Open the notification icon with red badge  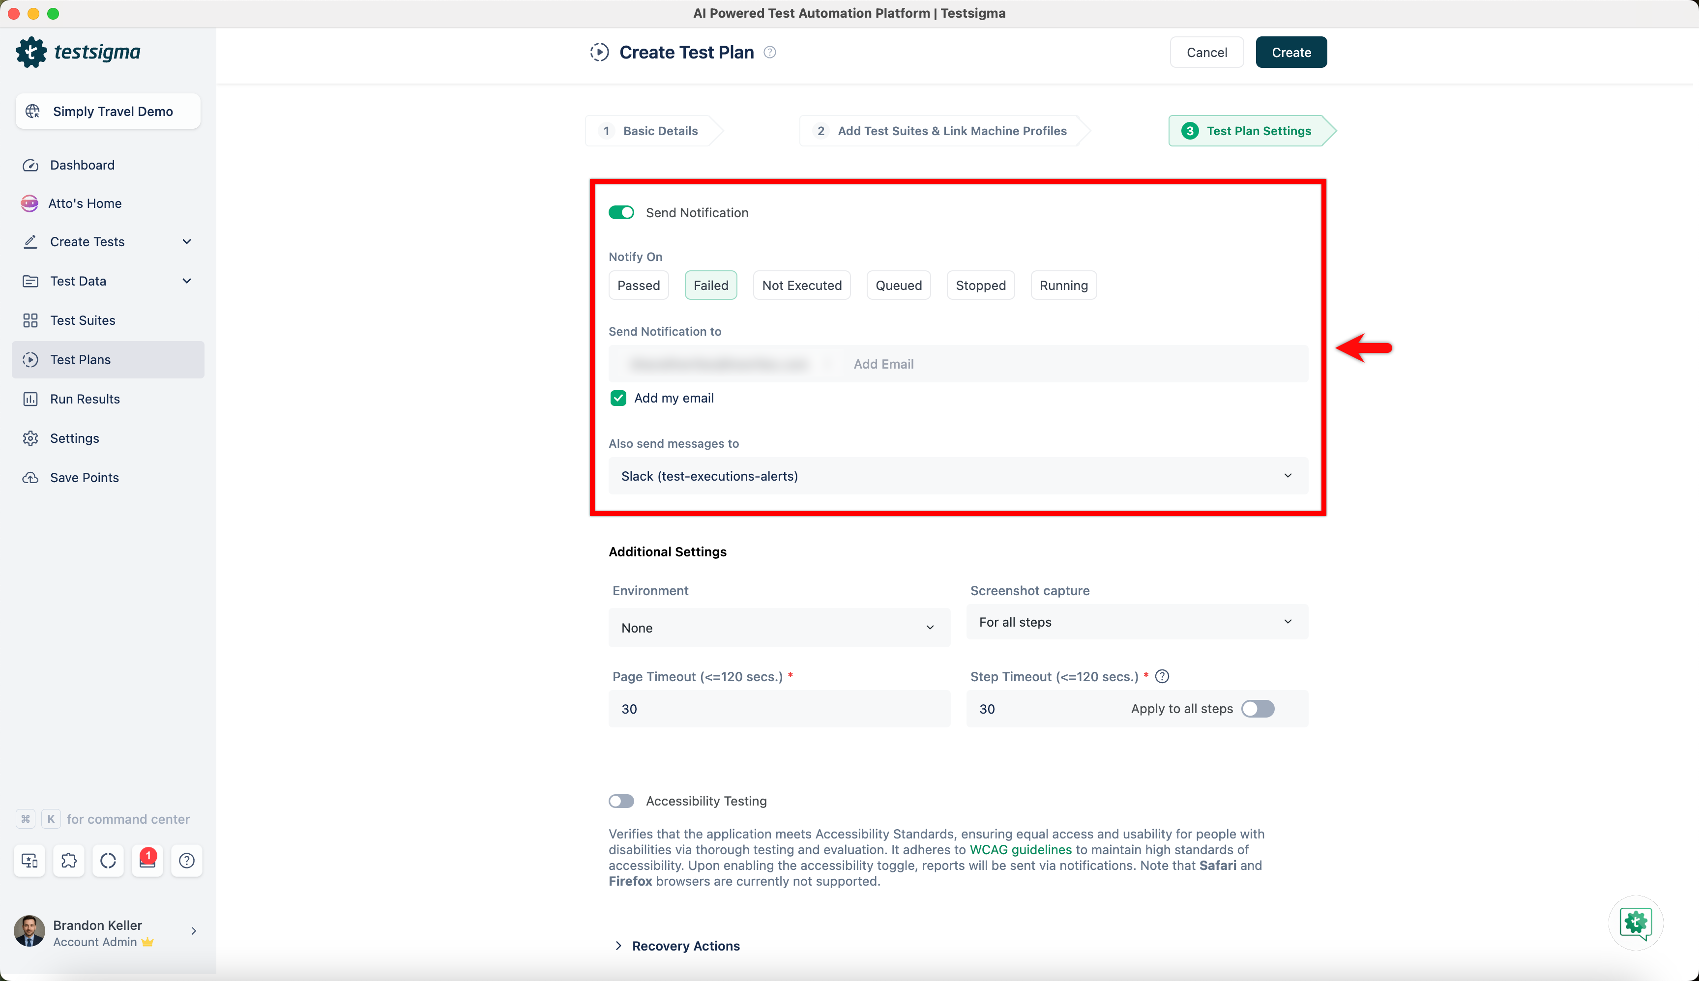147,861
